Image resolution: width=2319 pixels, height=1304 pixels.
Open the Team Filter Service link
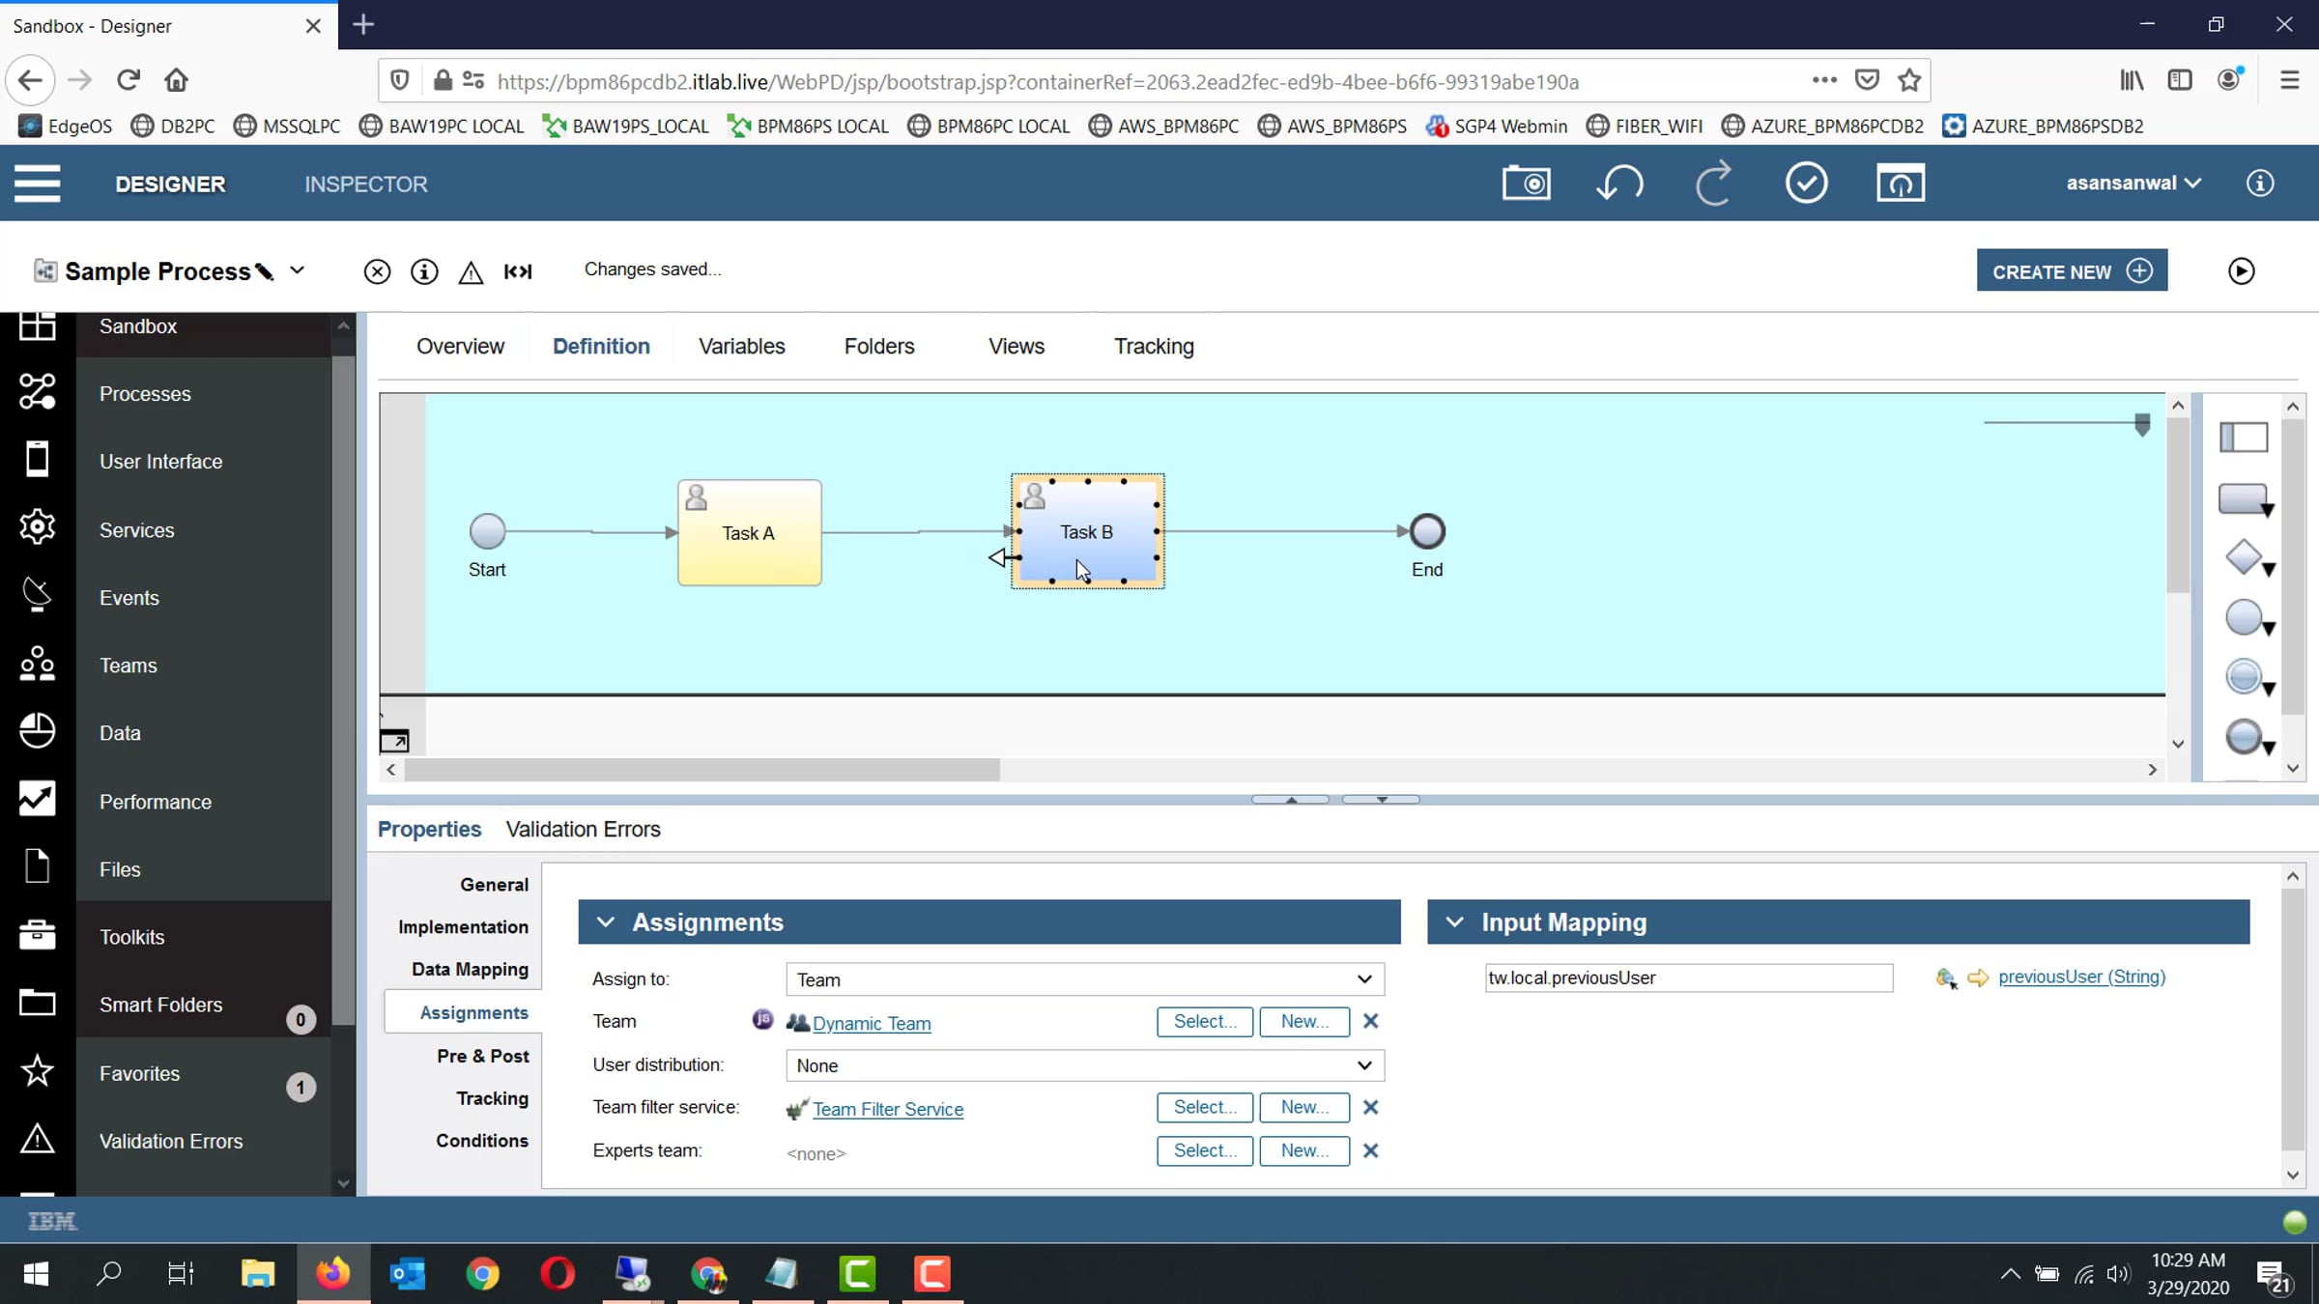887,1109
